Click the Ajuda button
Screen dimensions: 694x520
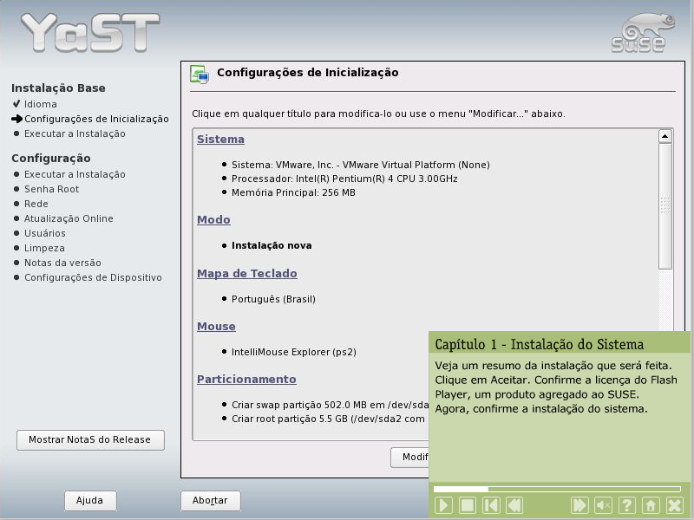coord(90,501)
